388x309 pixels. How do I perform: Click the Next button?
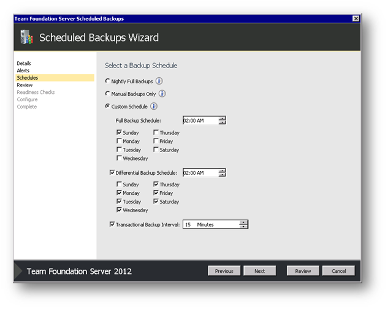[x=259, y=271]
